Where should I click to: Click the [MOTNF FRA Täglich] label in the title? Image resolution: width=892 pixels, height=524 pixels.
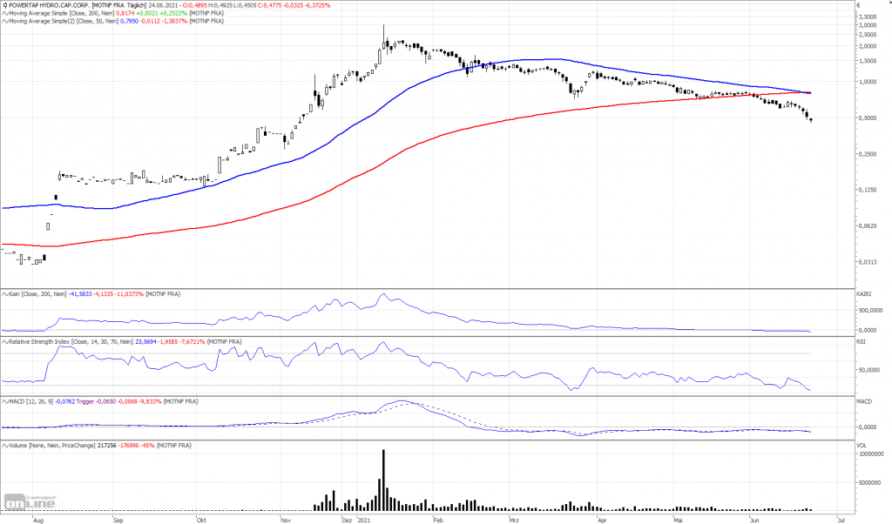coord(118,5)
